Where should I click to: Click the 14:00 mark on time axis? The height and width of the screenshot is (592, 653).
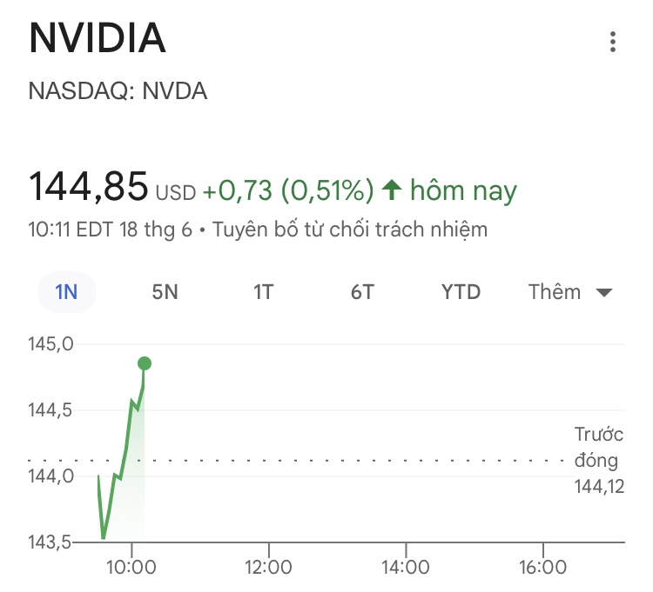[x=406, y=567]
